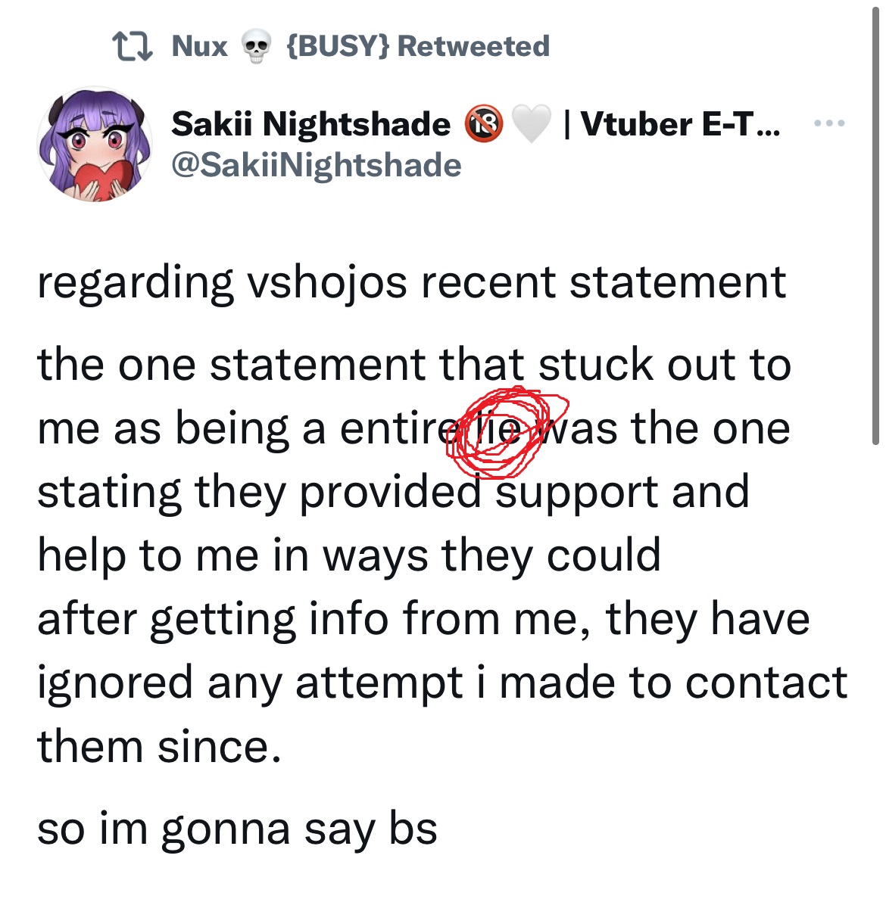The height and width of the screenshot is (899, 886).
Task: Click the line 'stating they provided support and'
Action: pos(393,493)
